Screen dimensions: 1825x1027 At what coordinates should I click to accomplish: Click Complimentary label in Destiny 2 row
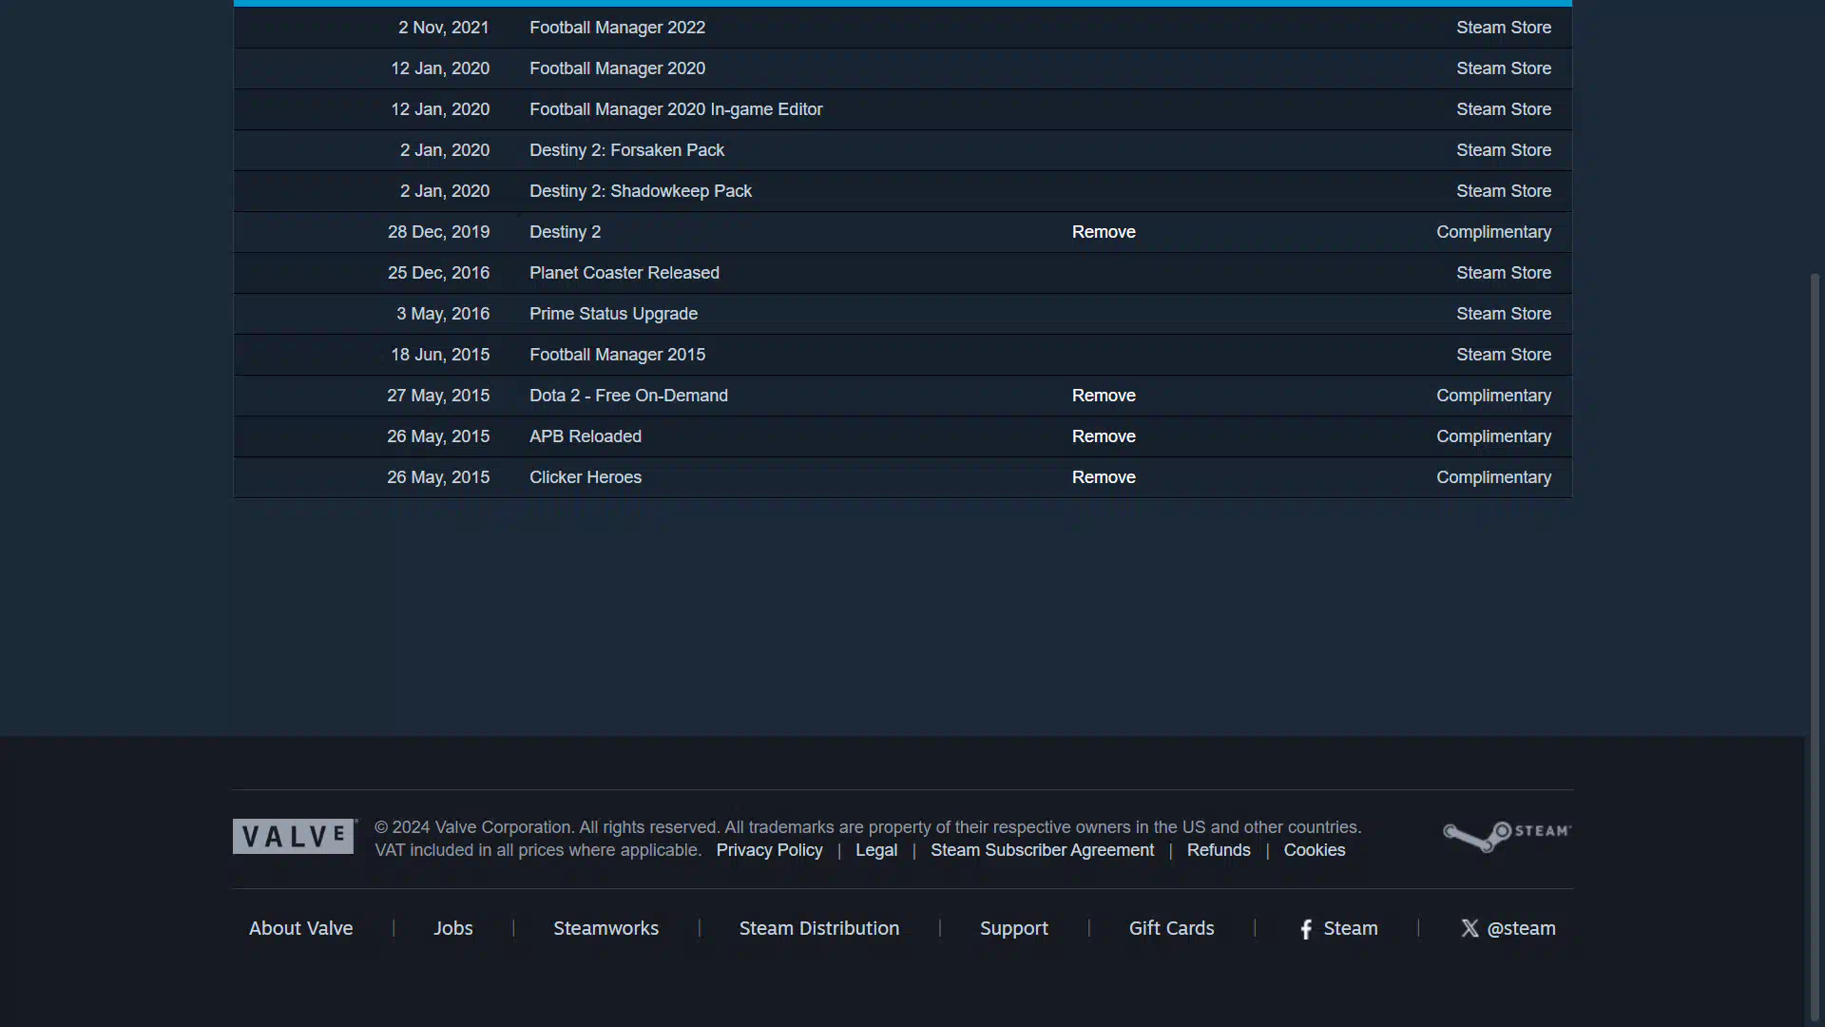[x=1493, y=232]
